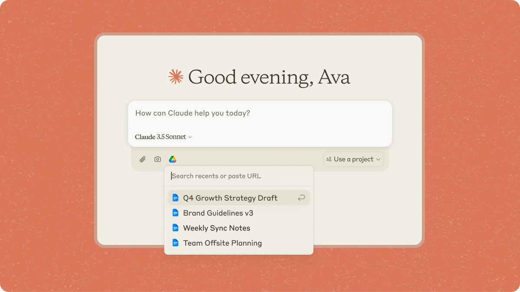Image resolution: width=520 pixels, height=292 pixels.
Task: Open the Claude 3.5 Sonnet model selector
Action: point(163,137)
